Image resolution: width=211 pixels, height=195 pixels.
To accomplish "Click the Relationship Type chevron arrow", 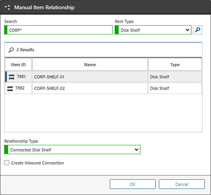I will pos(137,149).
